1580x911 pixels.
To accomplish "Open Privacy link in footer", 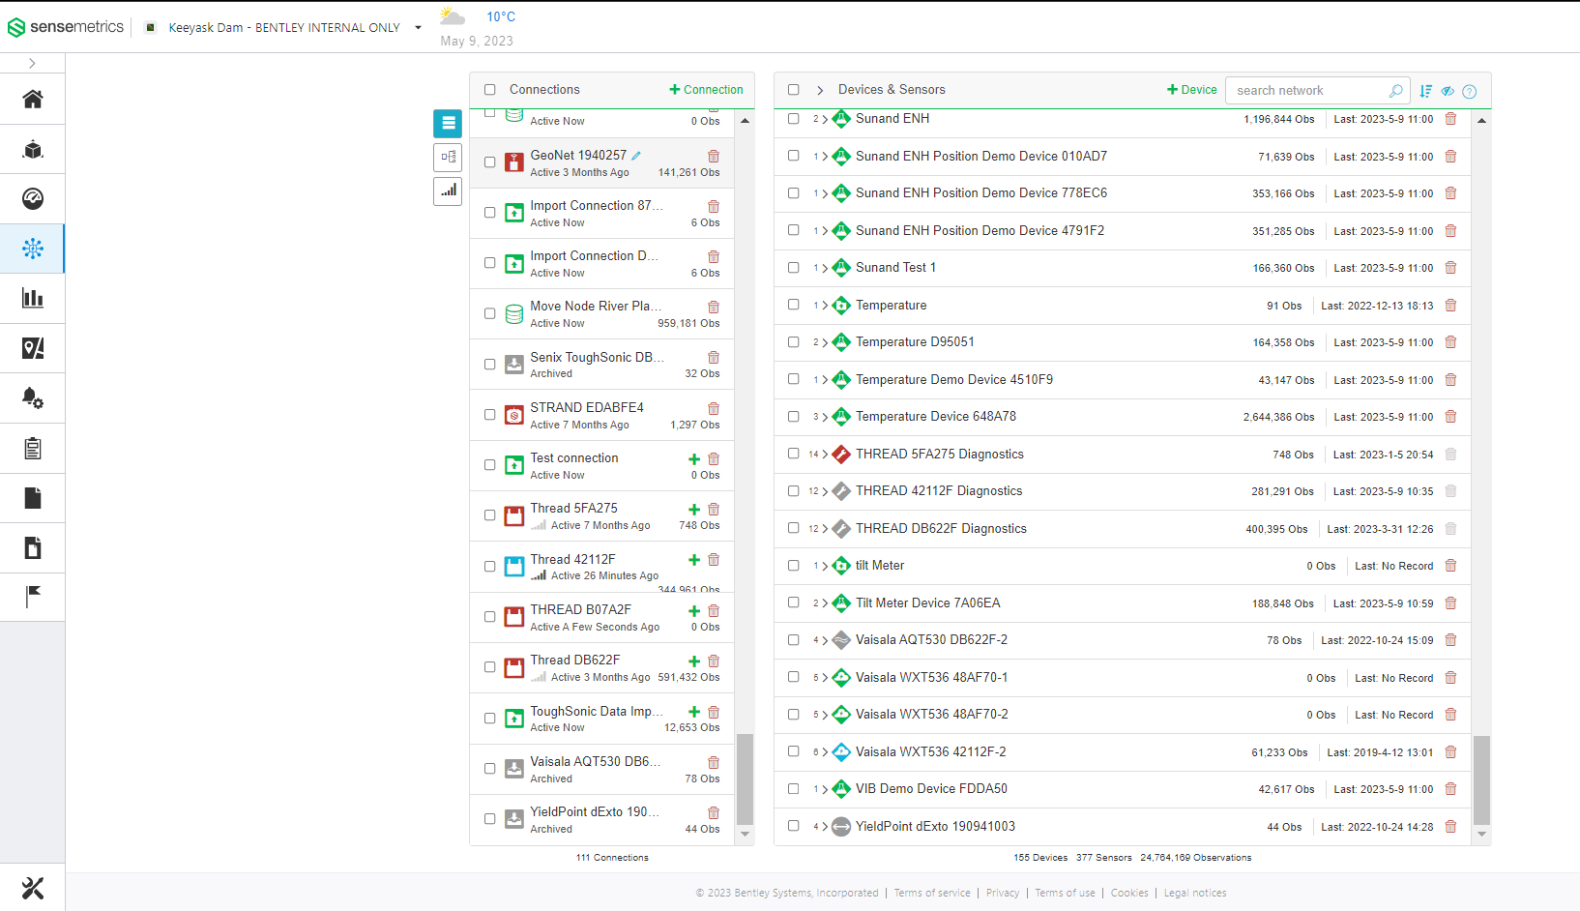I will [x=1003, y=893].
